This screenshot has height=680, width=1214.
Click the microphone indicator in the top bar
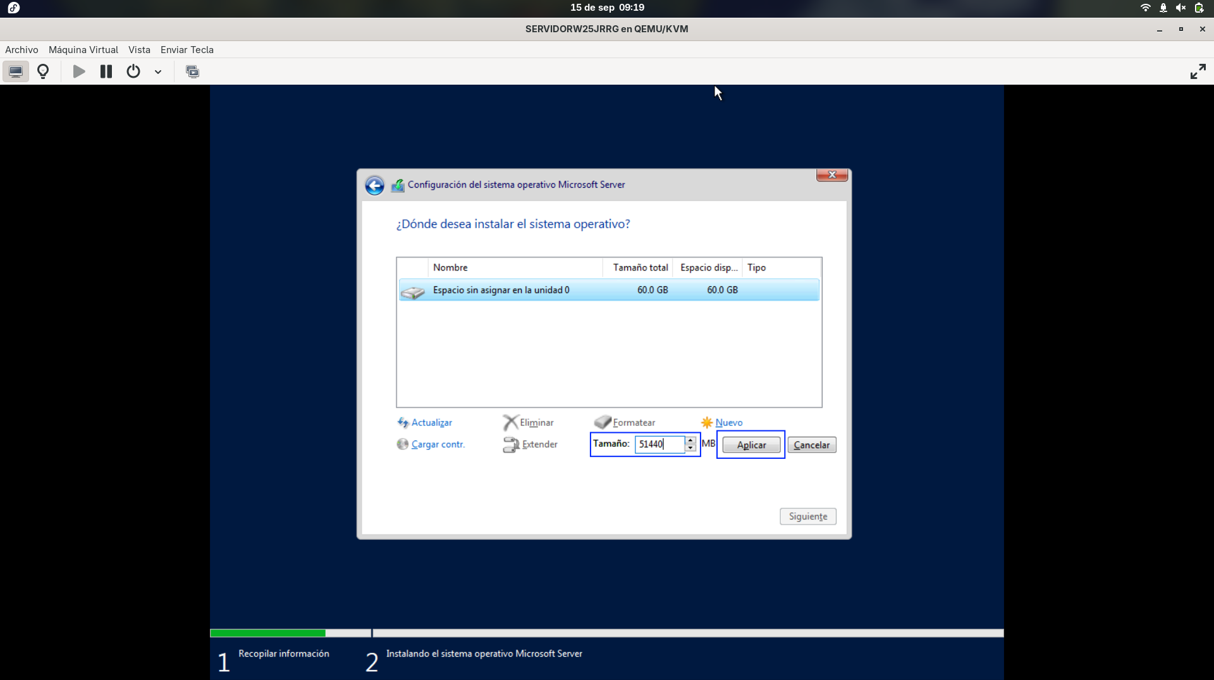click(x=1163, y=8)
